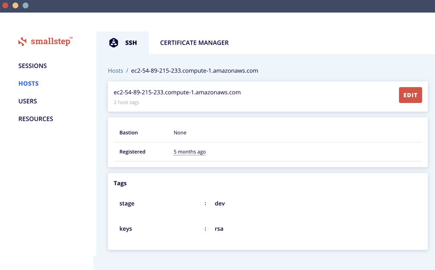Image resolution: width=435 pixels, height=270 pixels.
Task: Click the gray zoom circle
Action: (x=25, y=6)
